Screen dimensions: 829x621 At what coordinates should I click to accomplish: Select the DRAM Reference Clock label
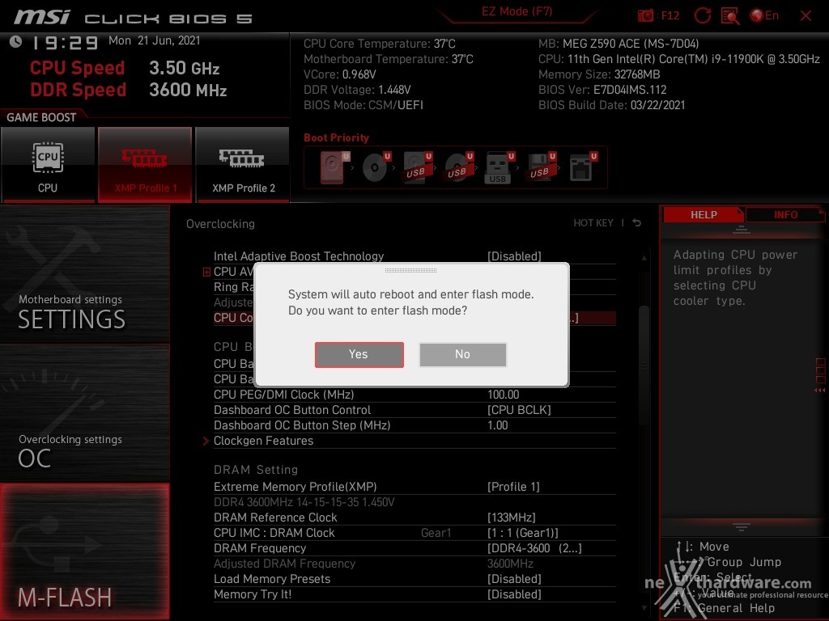(x=275, y=517)
